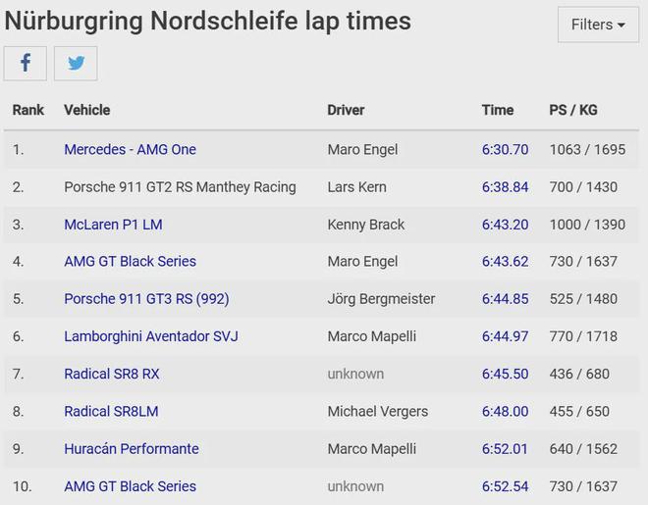Share page via Facebook icon

[26, 63]
